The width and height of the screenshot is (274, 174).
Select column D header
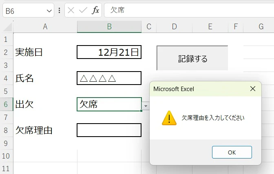click(x=174, y=27)
